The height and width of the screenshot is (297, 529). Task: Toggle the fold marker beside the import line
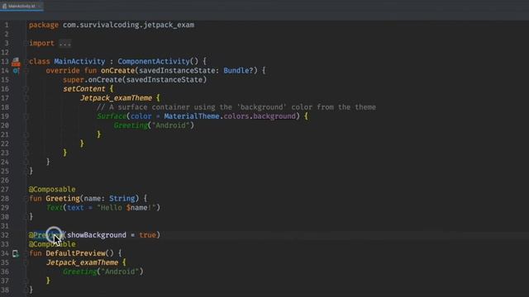coord(26,44)
